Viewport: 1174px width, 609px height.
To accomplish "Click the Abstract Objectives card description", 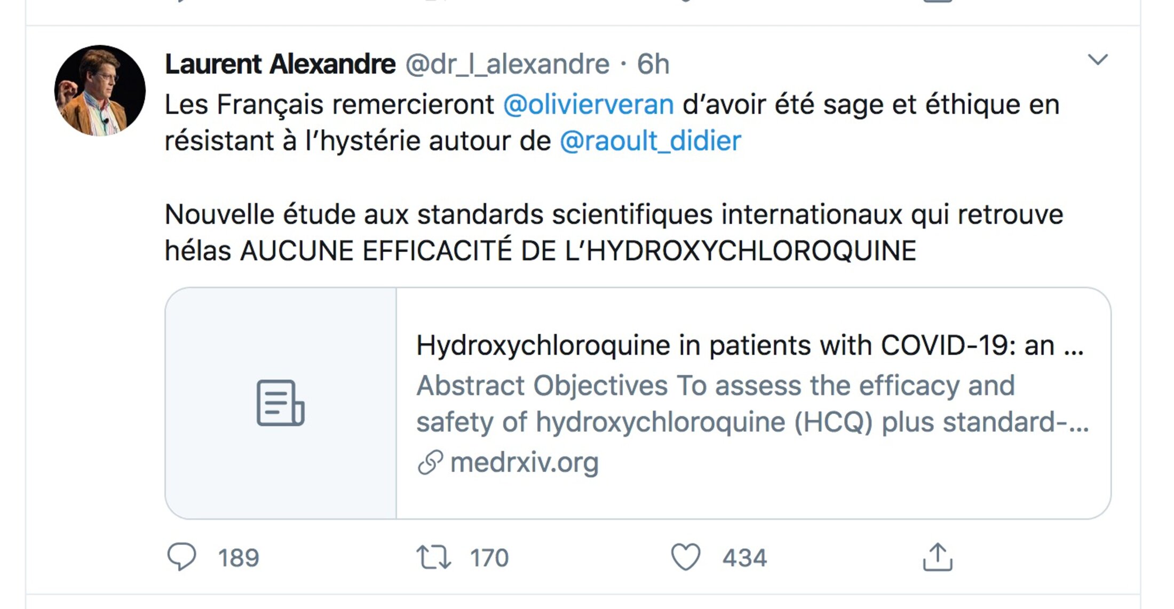I will [752, 404].
